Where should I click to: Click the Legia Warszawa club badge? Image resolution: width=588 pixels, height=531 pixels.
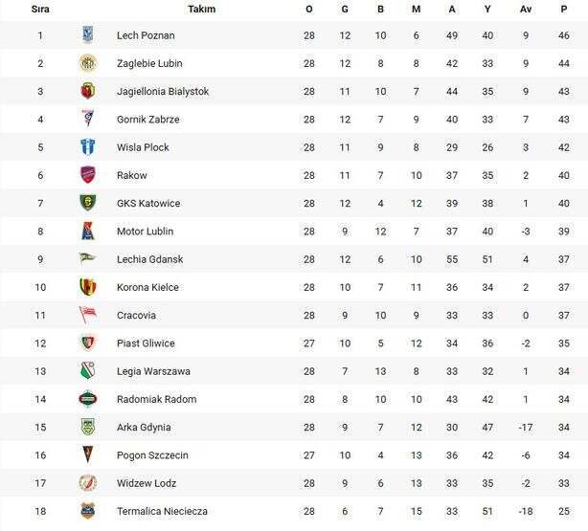coord(88,371)
